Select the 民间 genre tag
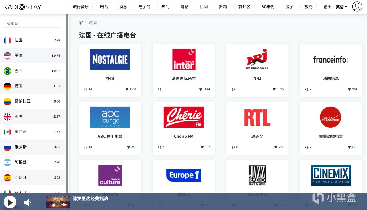 coord(204,7)
